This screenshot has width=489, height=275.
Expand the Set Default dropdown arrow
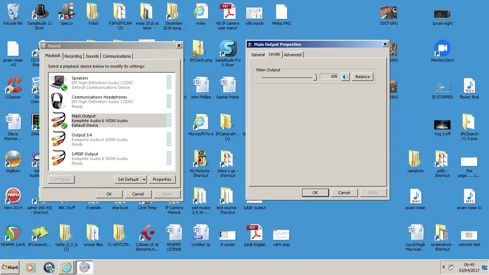[144, 179]
